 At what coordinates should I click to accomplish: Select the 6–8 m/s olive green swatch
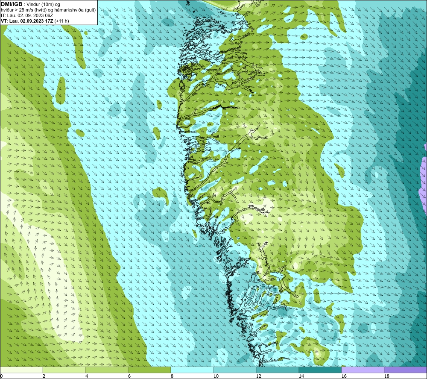click(x=149, y=370)
